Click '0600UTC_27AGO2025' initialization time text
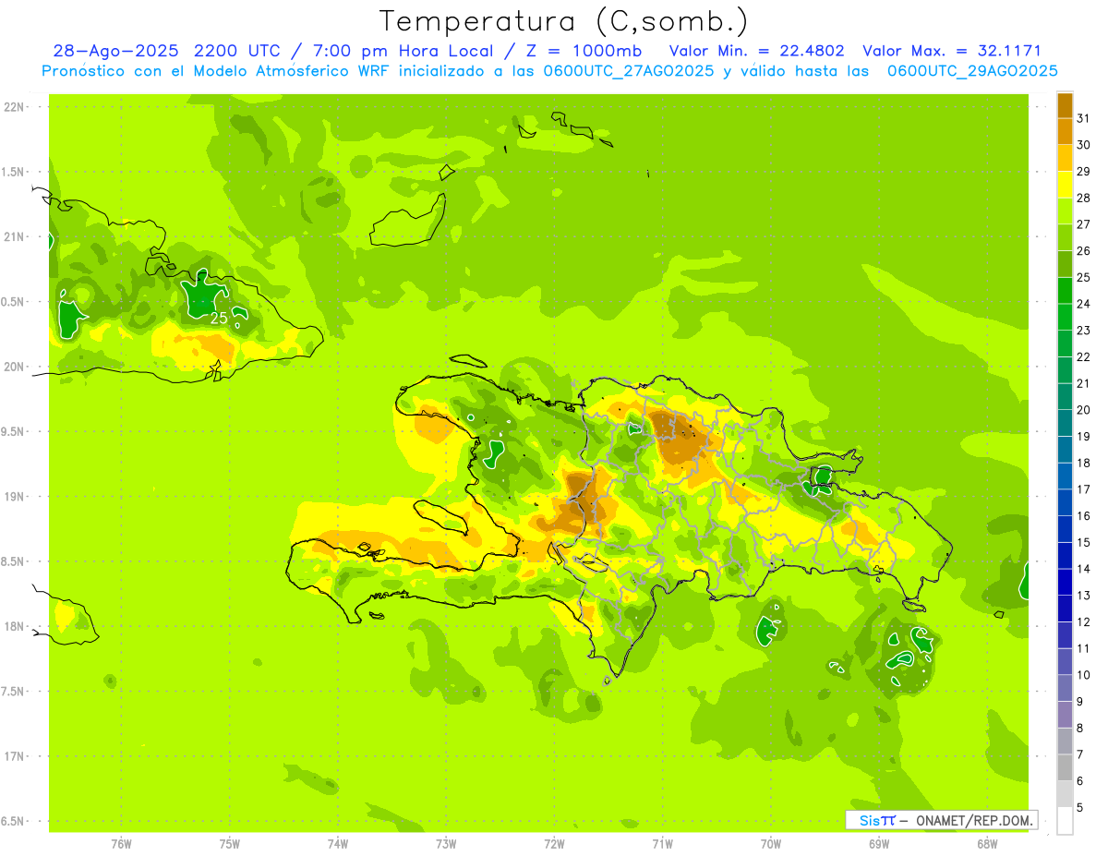Screen dimensions: 1108x856 [623, 71]
